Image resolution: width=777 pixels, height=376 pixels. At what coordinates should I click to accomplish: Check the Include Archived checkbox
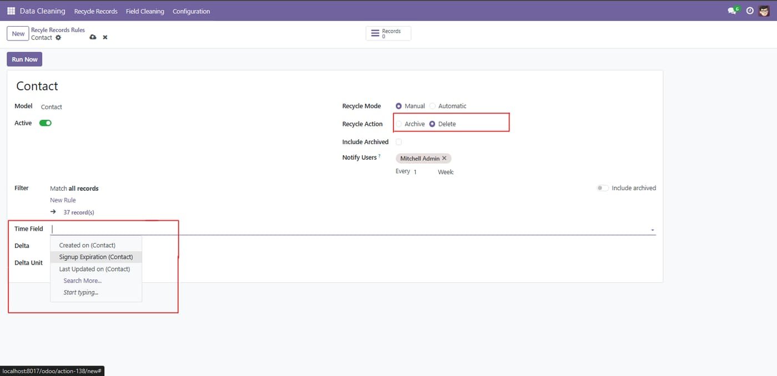[x=398, y=142]
